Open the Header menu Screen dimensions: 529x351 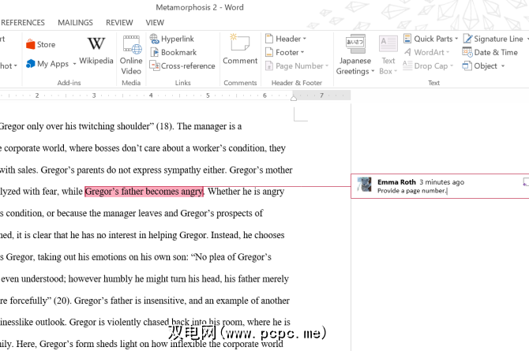[286, 39]
